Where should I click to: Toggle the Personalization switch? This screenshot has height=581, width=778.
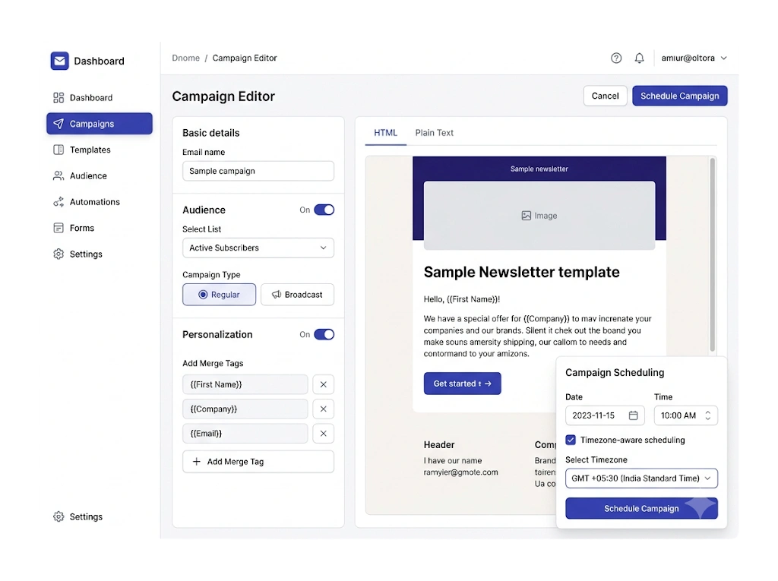324,334
